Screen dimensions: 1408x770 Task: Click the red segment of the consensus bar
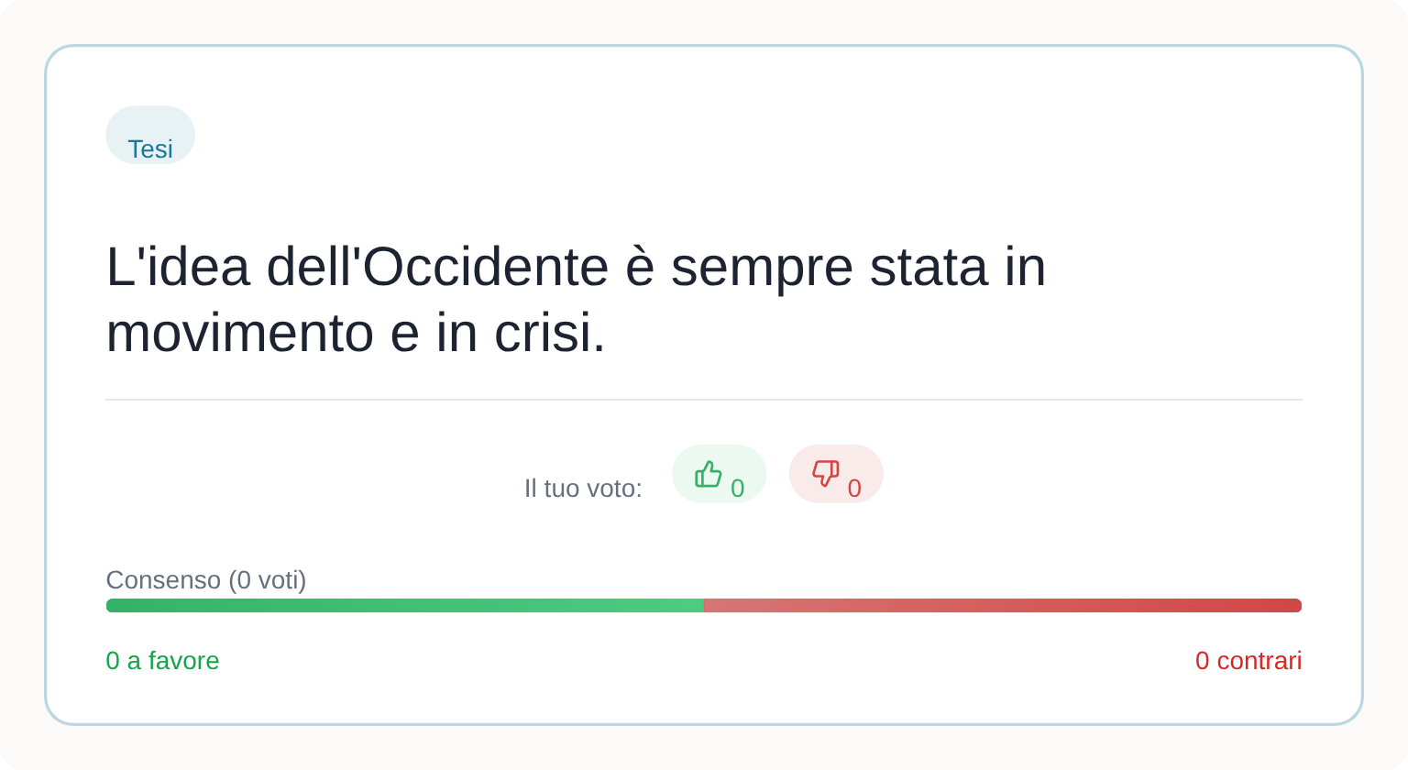(x=1002, y=605)
